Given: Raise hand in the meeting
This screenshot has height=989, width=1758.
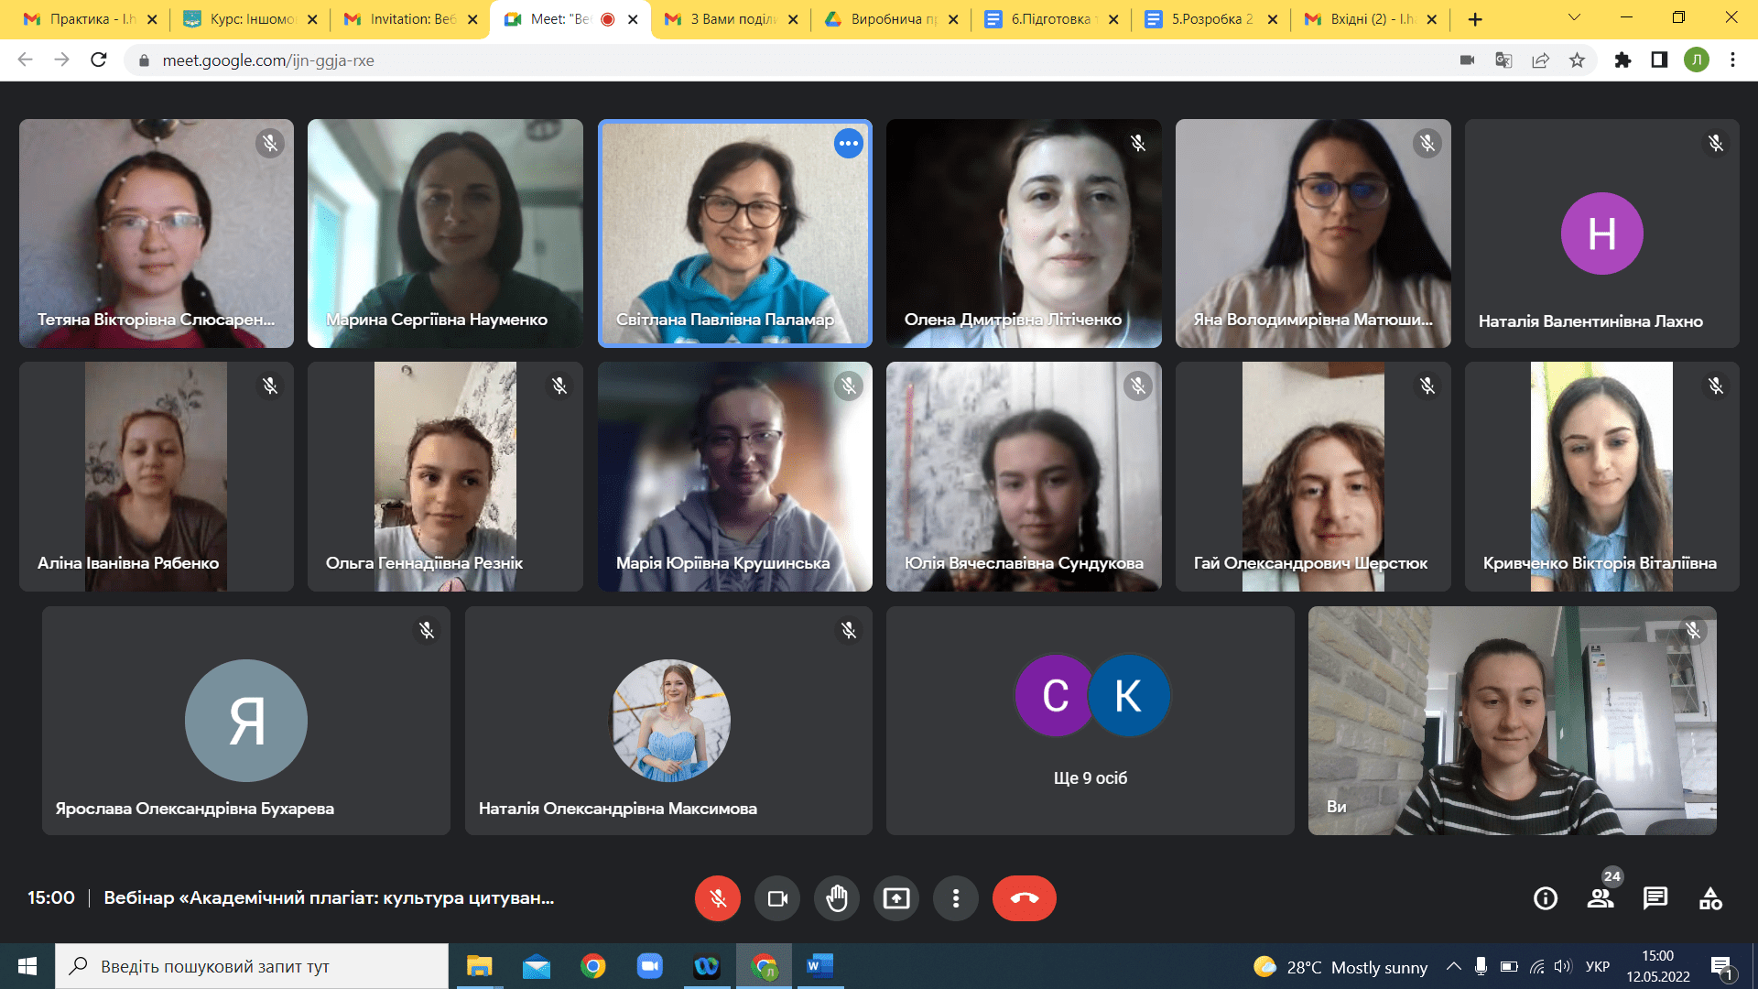Looking at the screenshot, I should click(x=836, y=898).
